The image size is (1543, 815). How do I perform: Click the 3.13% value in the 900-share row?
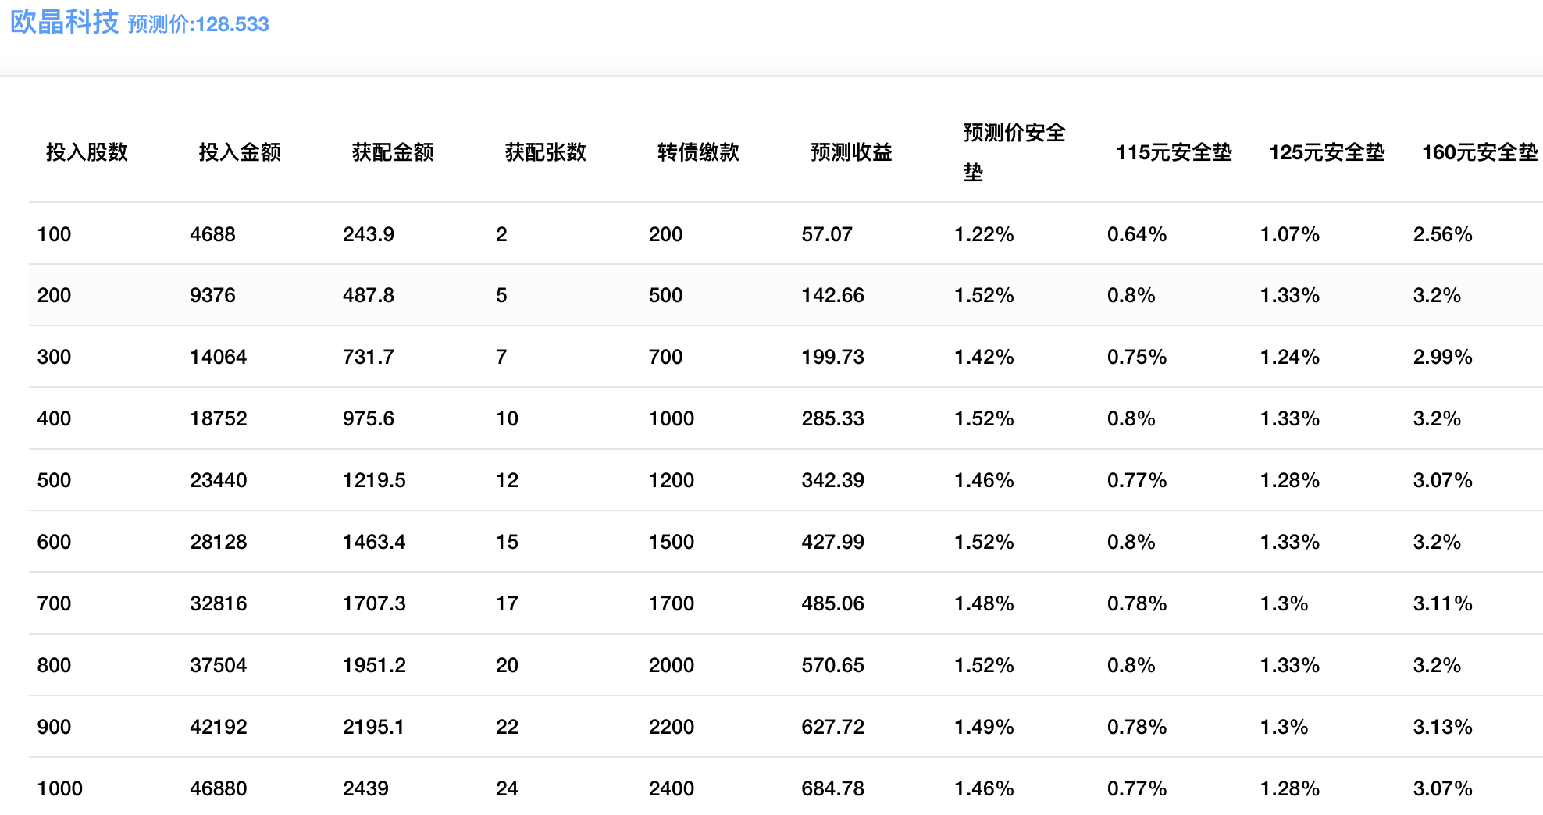point(1442,727)
